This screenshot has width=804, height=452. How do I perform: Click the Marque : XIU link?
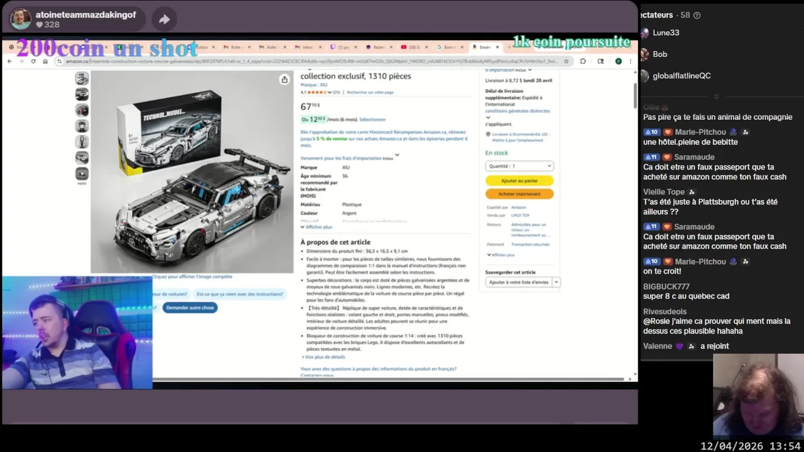coord(314,85)
